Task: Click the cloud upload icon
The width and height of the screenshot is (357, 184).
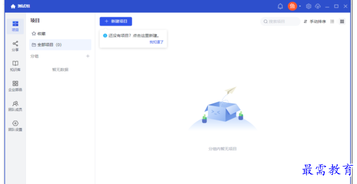Action: pyautogui.click(x=318, y=6)
